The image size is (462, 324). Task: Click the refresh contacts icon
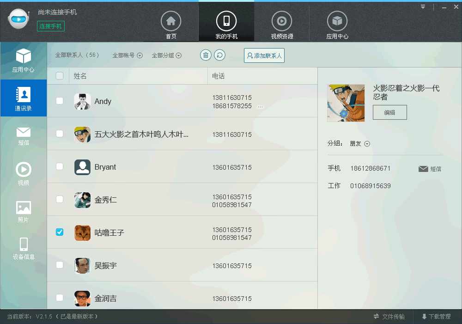click(x=220, y=55)
